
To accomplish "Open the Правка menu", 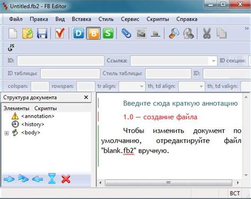I will 39,19.
